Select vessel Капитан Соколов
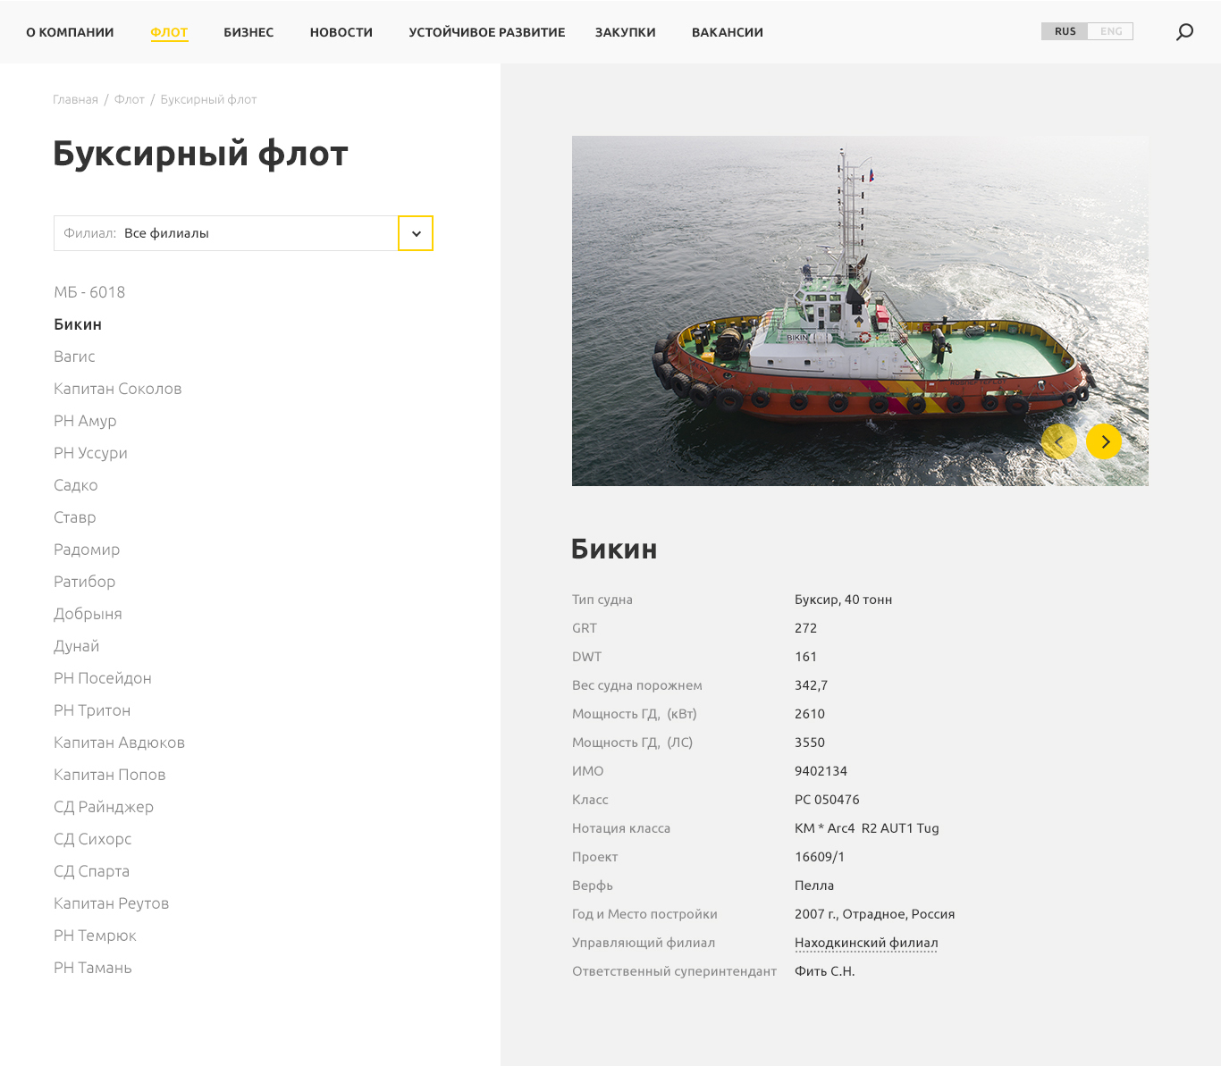The width and height of the screenshot is (1221, 1066). 117,389
